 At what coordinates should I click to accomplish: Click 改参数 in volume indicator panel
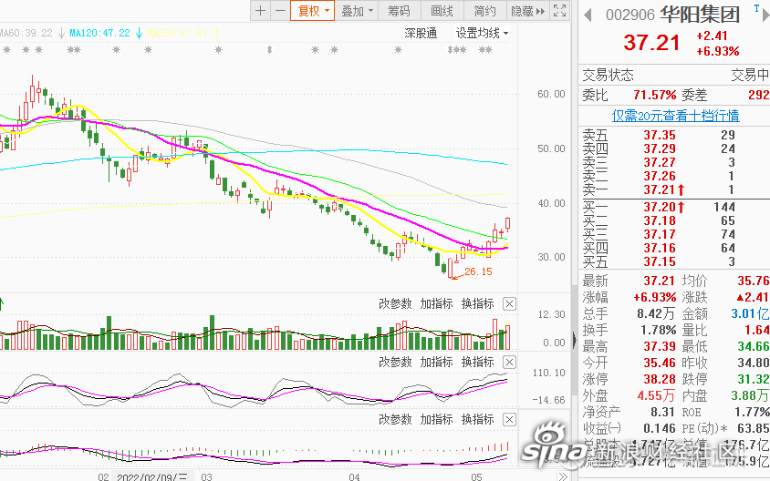pyautogui.click(x=395, y=304)
